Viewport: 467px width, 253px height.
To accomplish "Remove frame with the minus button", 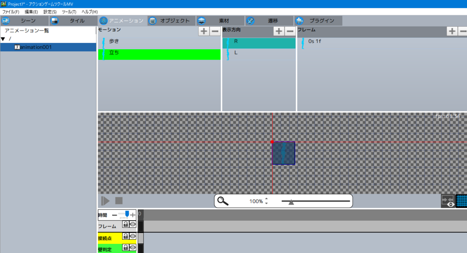I will (x=462, y=31).
